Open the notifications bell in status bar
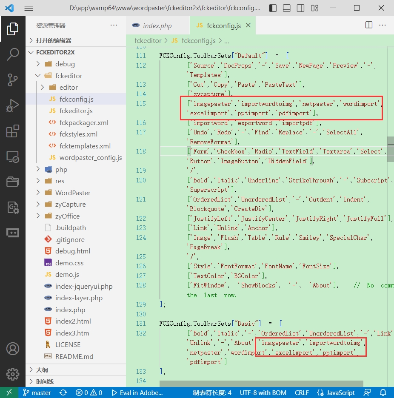394x398 pixels. pos(383,392)
